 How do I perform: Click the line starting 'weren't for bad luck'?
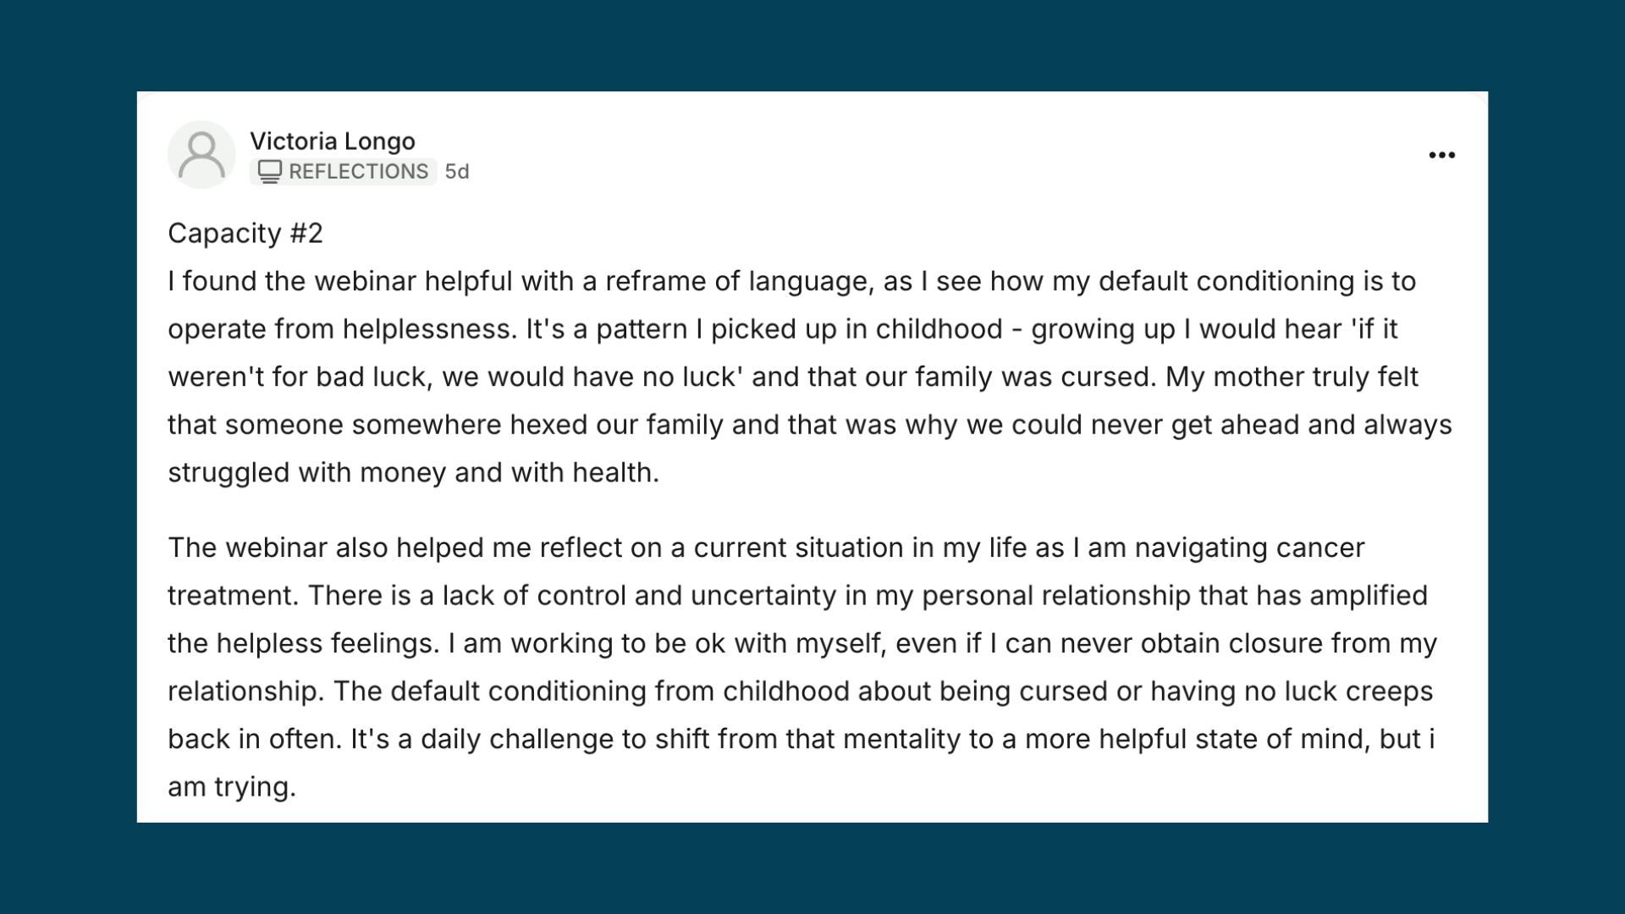coord(792,377)
